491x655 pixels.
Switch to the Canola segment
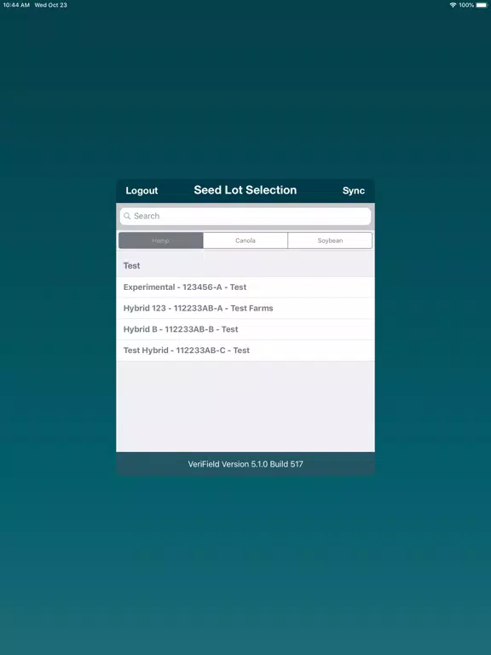[245, 241]
